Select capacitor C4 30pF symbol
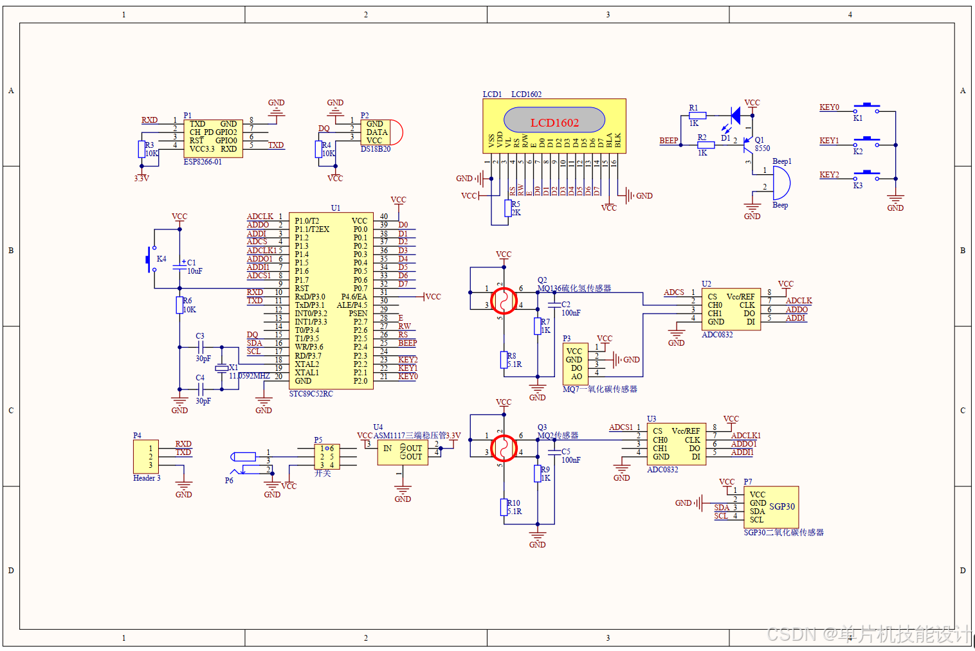975x651 pixels. tap(201, 389)
